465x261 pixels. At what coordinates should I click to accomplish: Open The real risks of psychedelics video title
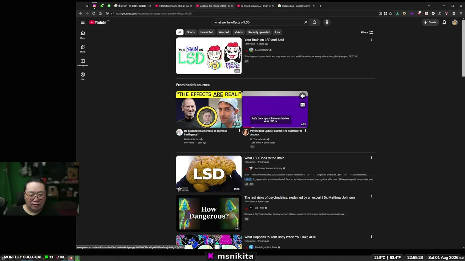tap(299, 198)
